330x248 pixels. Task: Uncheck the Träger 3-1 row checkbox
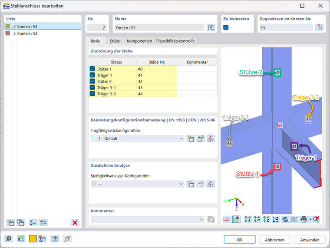(x=92, y=87)
